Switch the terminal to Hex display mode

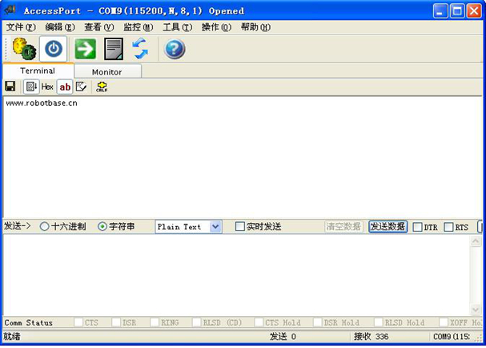pos(47,87)
